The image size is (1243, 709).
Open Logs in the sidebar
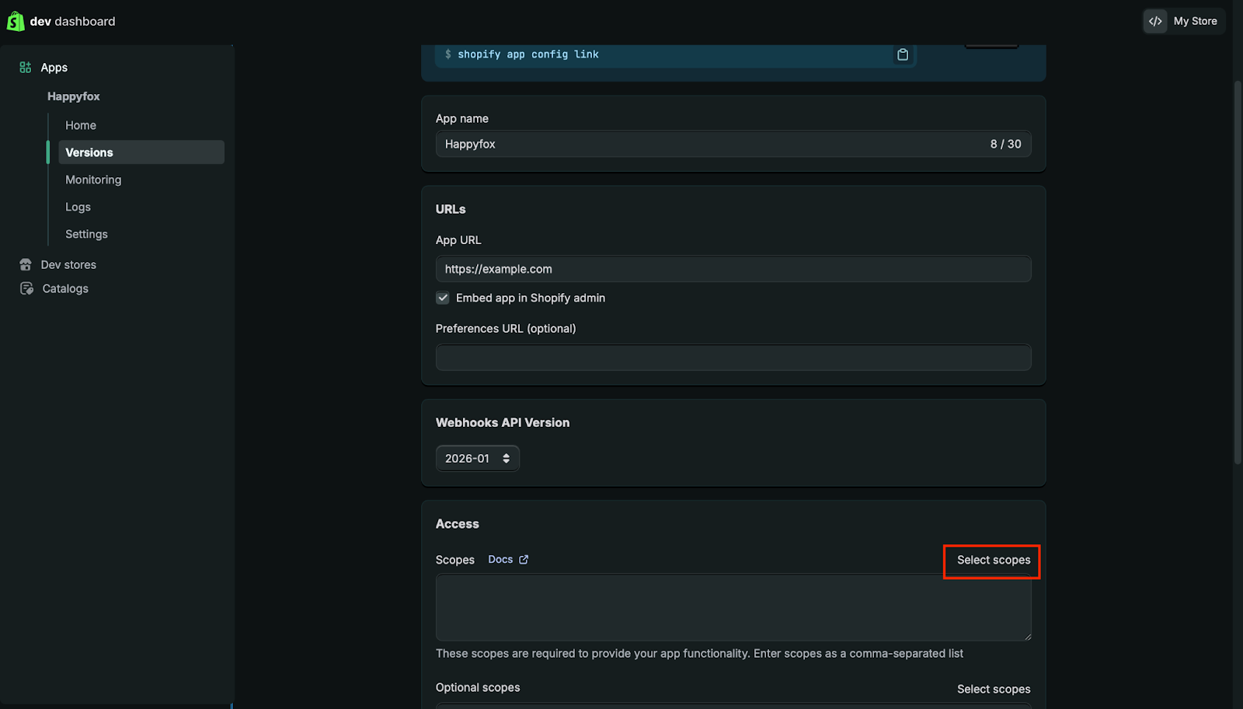(78, 207)
